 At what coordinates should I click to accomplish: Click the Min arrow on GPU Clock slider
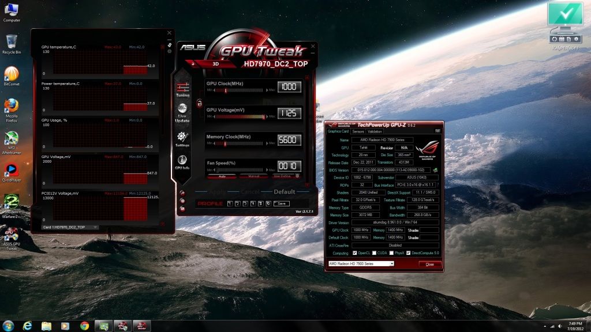(x=215, y=90)
